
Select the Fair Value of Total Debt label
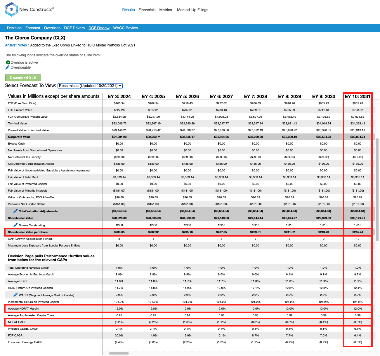coord(23,177)
